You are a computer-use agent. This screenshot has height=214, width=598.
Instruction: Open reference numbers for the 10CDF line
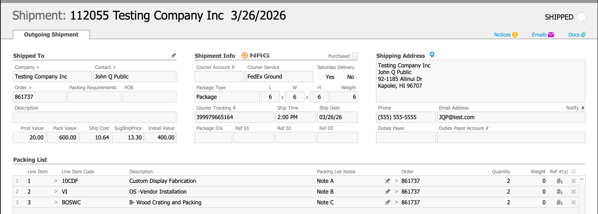559,181
